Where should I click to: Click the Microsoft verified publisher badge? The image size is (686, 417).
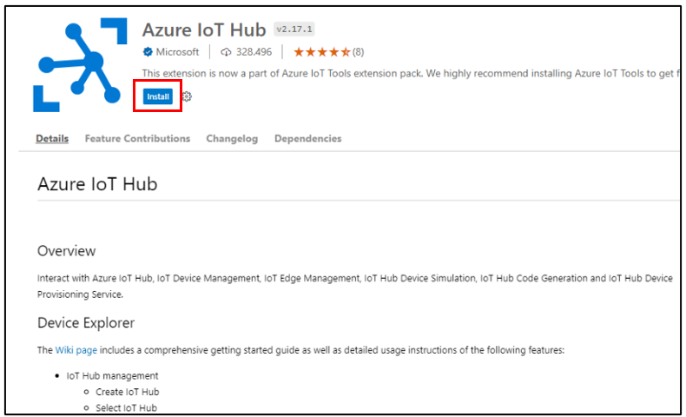pos(148,52)
